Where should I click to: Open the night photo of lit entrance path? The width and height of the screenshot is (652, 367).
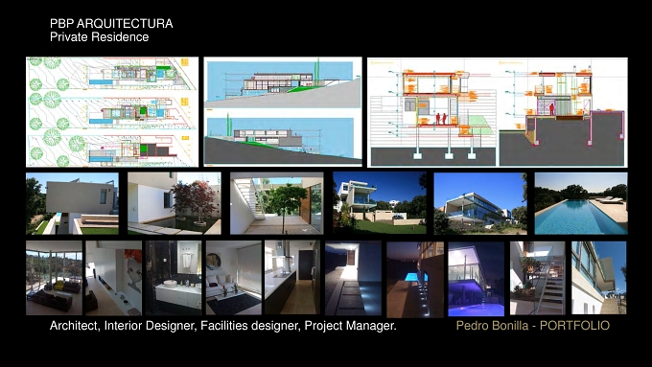point(353,279)
